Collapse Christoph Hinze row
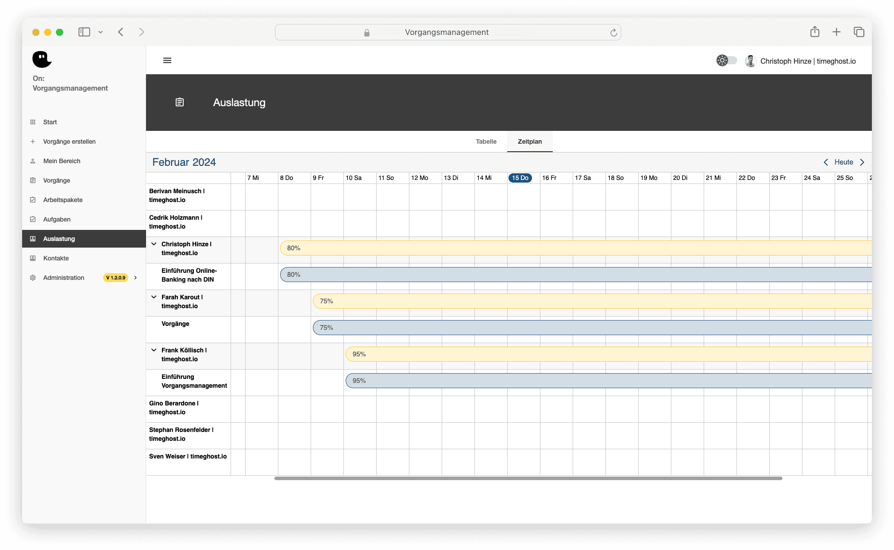Screen dimensions: 894x550 click(154, 244)
